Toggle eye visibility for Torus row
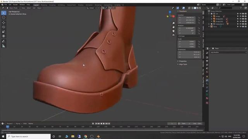The height and width of the screenshot is (139, 248). pos(240,27)
